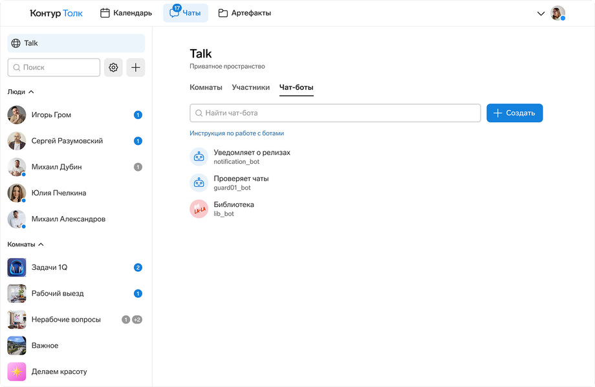The height and width of the screenshot is (387, 595).
Task: Click Сергей Разумовский's avatar
Action: click(17, 141)
